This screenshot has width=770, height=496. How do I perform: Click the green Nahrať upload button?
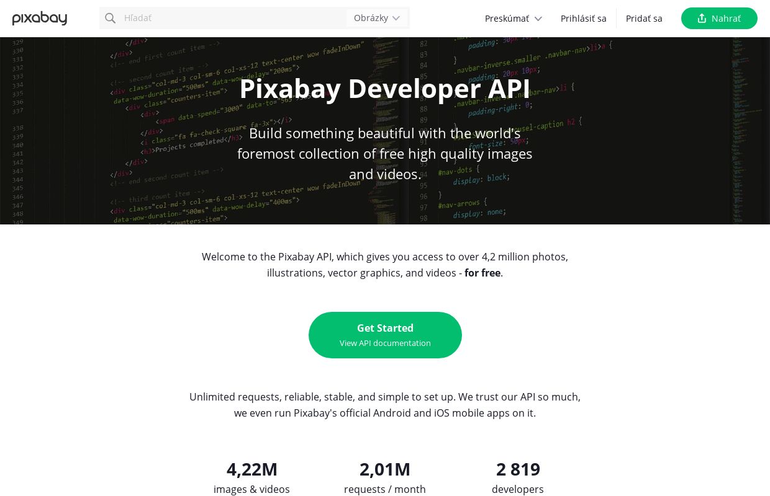(719, 18)
